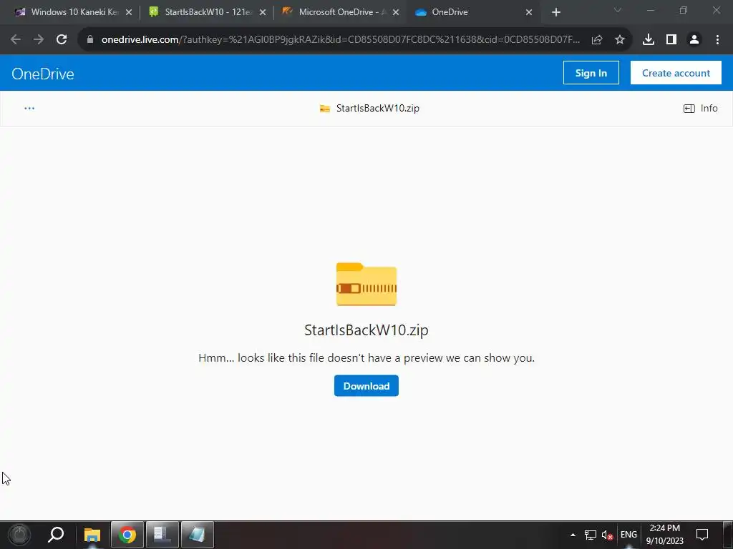Close the current OneDrive tab
The height and width of the screenshot is (549, 733).
tap(529, 13)
